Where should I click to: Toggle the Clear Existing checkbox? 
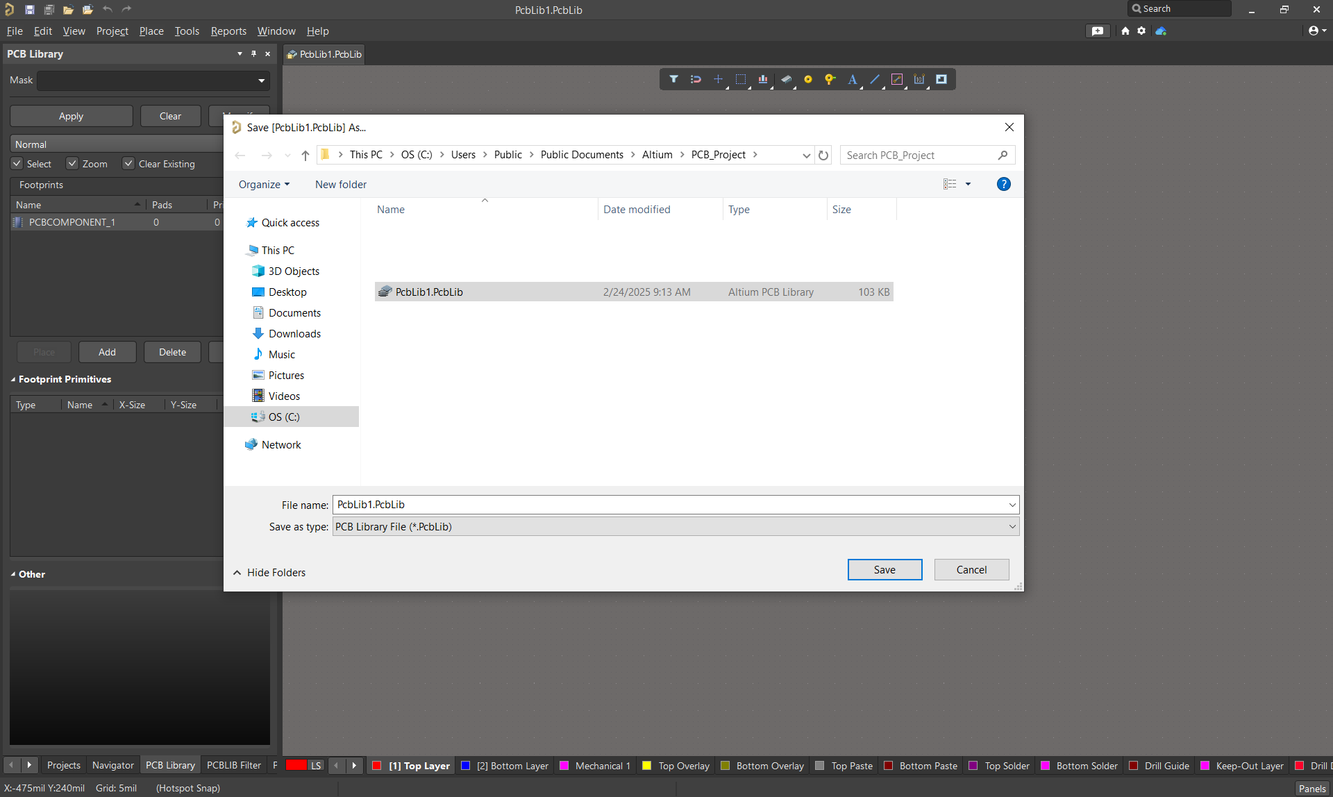128,164
